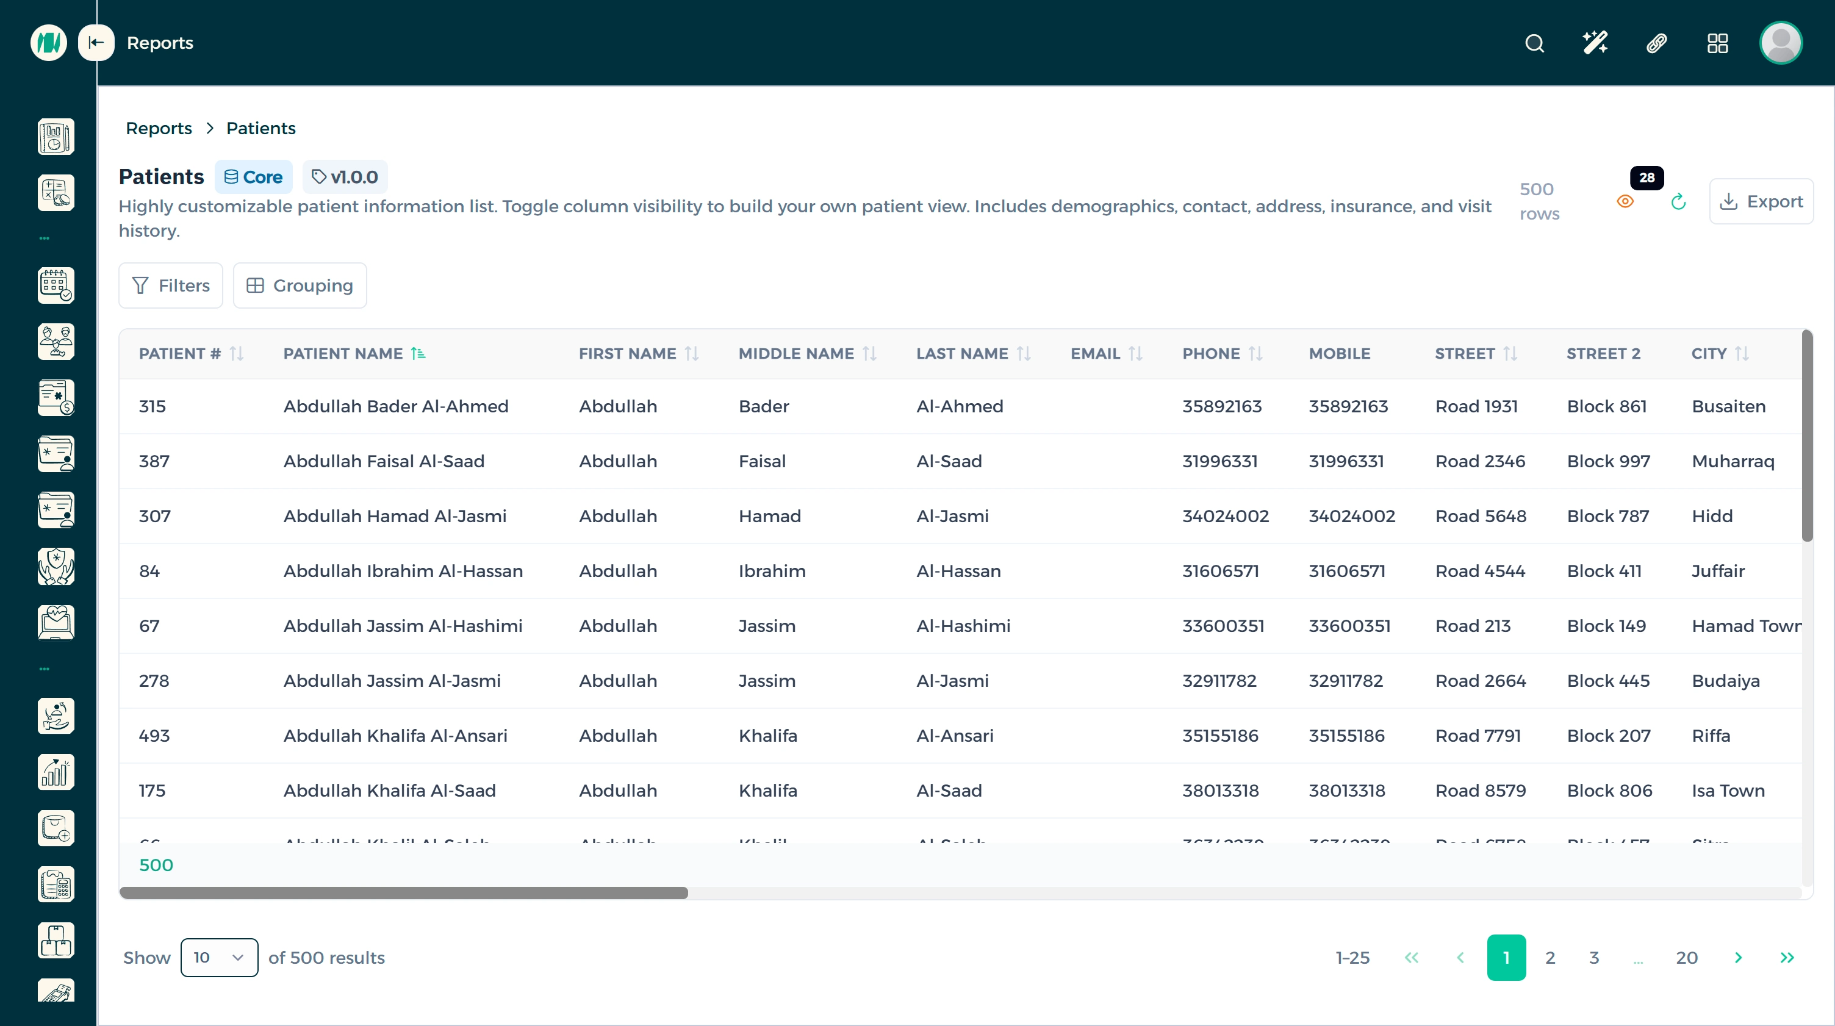Open the dashboard chart report sidebar icon
Image resolution: width=1835 pixels, height=1026 pixels.
click(x=56, y=137)
